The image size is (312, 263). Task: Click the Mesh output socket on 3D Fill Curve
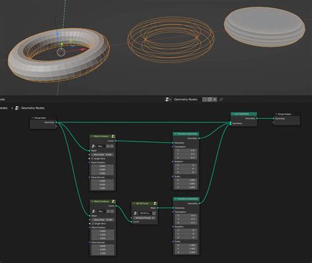pos(157,208)
